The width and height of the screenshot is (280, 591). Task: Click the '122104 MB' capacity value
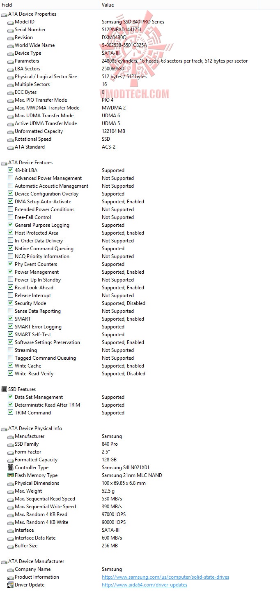point(114,131)
